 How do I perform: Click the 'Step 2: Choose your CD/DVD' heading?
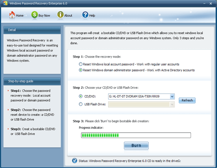point(105,88)
